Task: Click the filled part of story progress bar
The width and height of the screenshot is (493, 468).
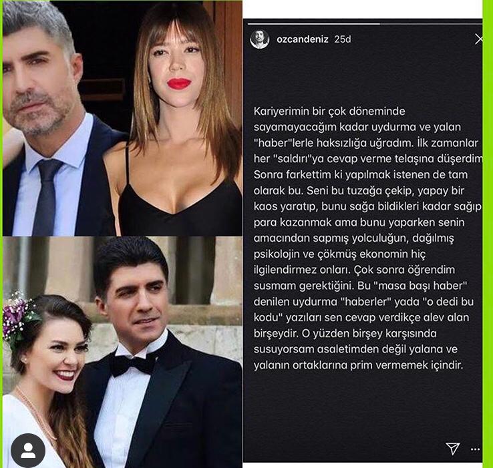Action: [314, 23]
